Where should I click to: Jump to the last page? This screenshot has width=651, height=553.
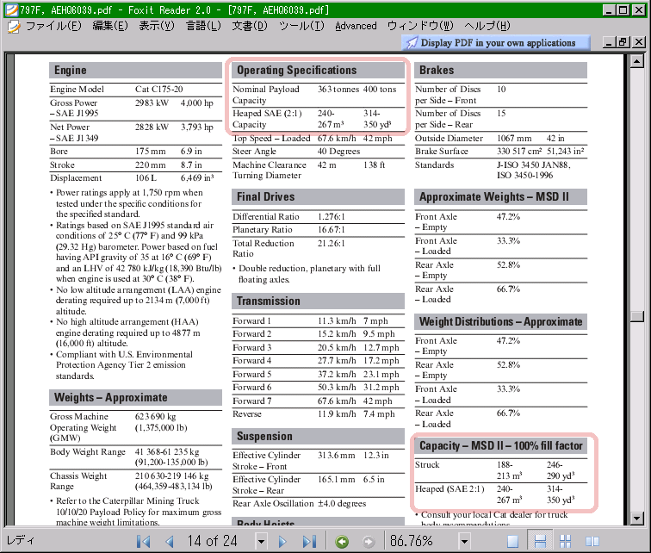click(x=309, y=541)
